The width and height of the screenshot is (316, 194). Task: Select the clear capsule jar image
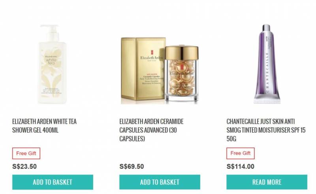tap(182, 73)
